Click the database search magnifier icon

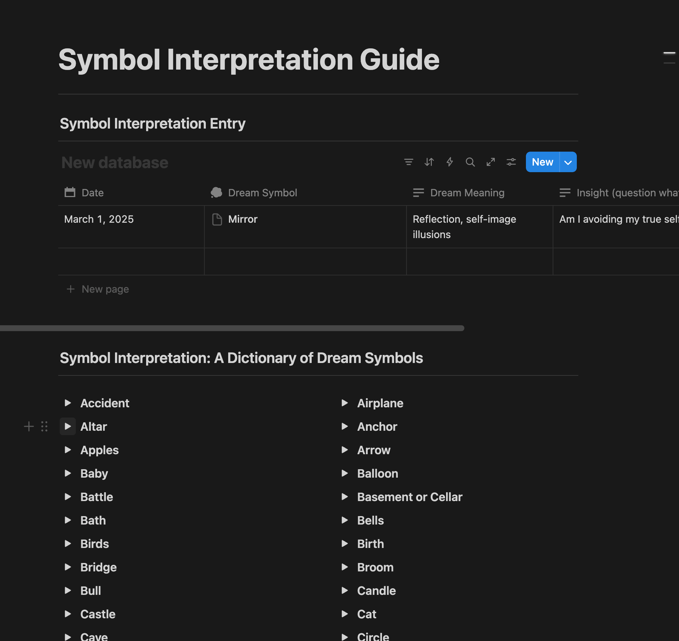(470, 162)
